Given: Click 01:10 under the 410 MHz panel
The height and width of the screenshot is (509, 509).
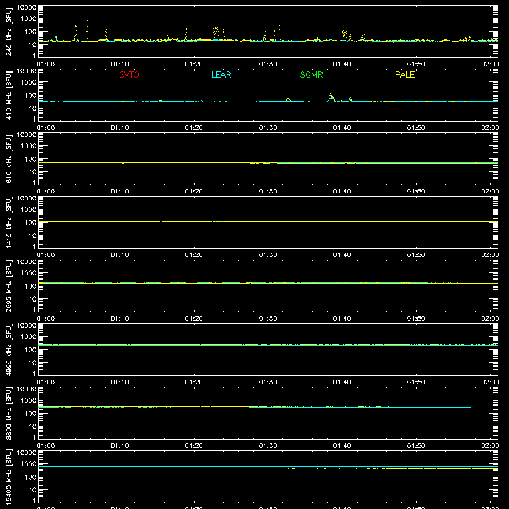Looking at the screenshot, I should 120,128.
